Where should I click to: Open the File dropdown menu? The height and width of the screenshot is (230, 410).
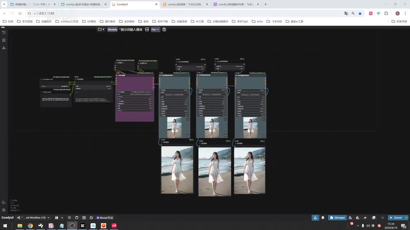(155, 29)
